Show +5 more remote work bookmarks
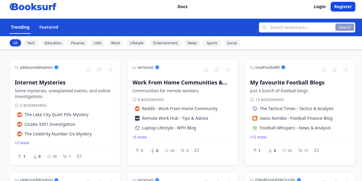Viewport: 362px width, 181px height. pyautogui.click(x=139, y=137)
